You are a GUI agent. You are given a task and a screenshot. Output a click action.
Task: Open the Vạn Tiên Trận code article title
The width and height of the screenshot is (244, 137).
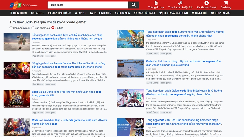184,122
